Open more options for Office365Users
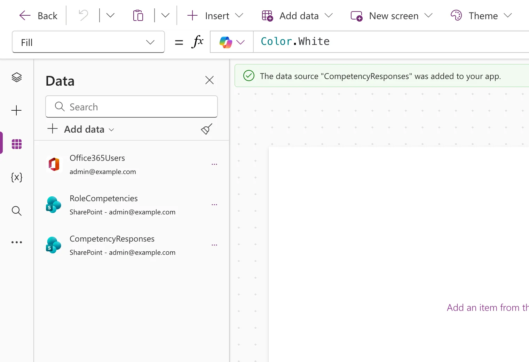 (x=214, y=164)
